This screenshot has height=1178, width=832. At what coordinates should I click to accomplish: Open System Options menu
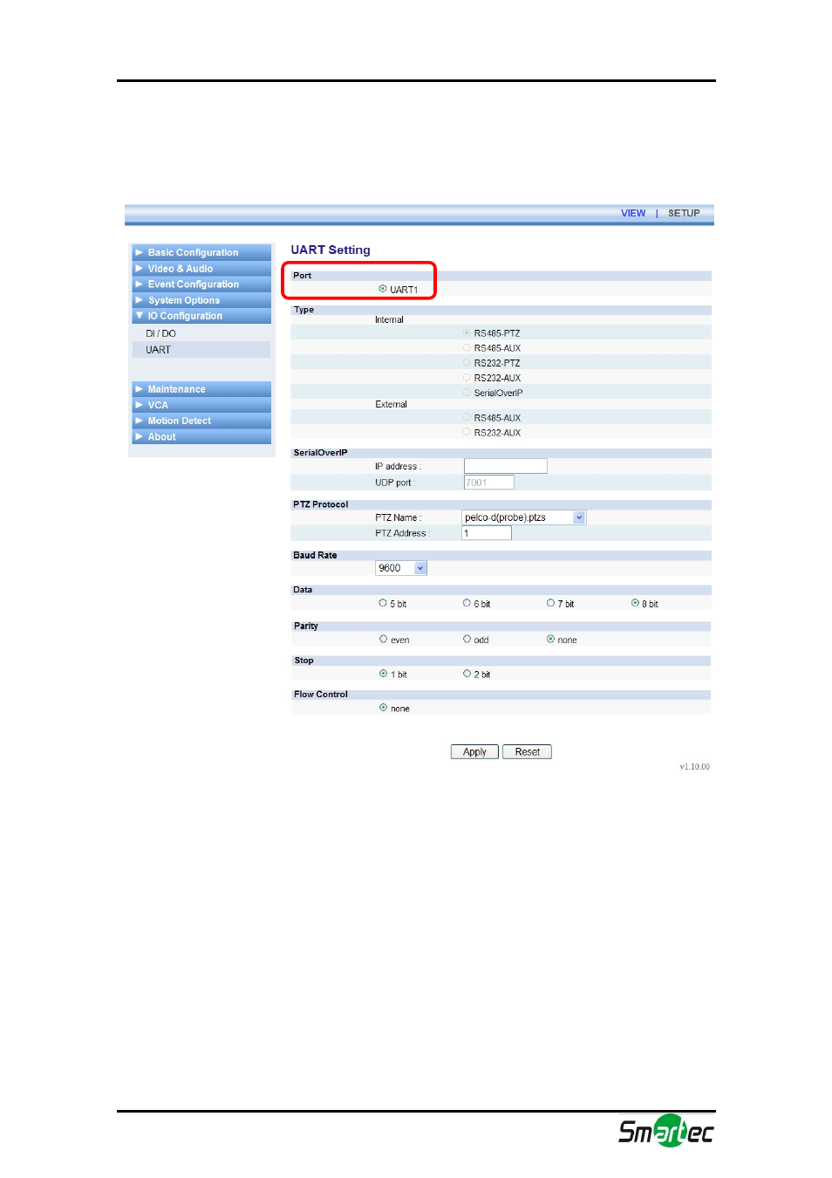[x=201, y=300]
